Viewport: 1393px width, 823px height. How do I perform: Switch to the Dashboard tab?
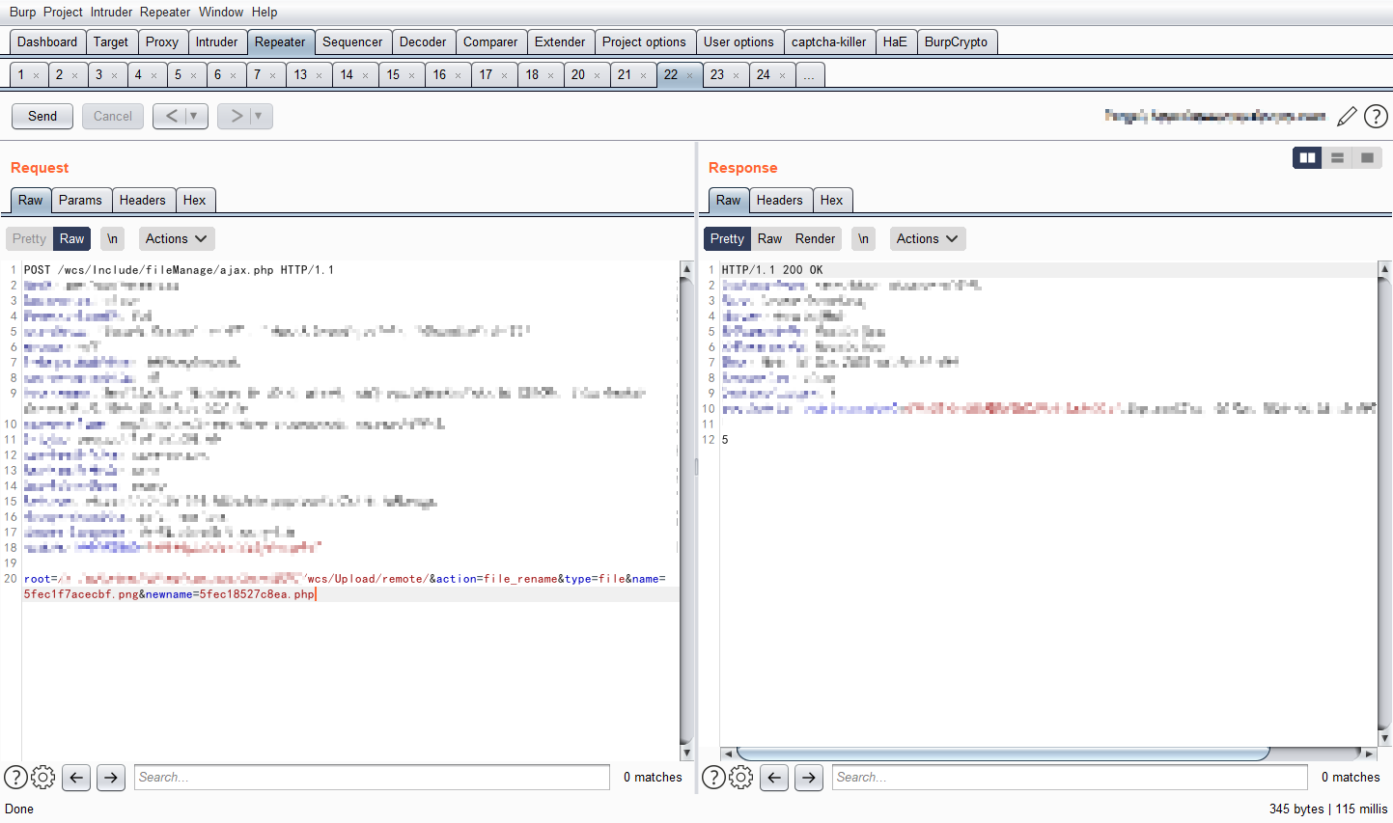pos(47,41)
